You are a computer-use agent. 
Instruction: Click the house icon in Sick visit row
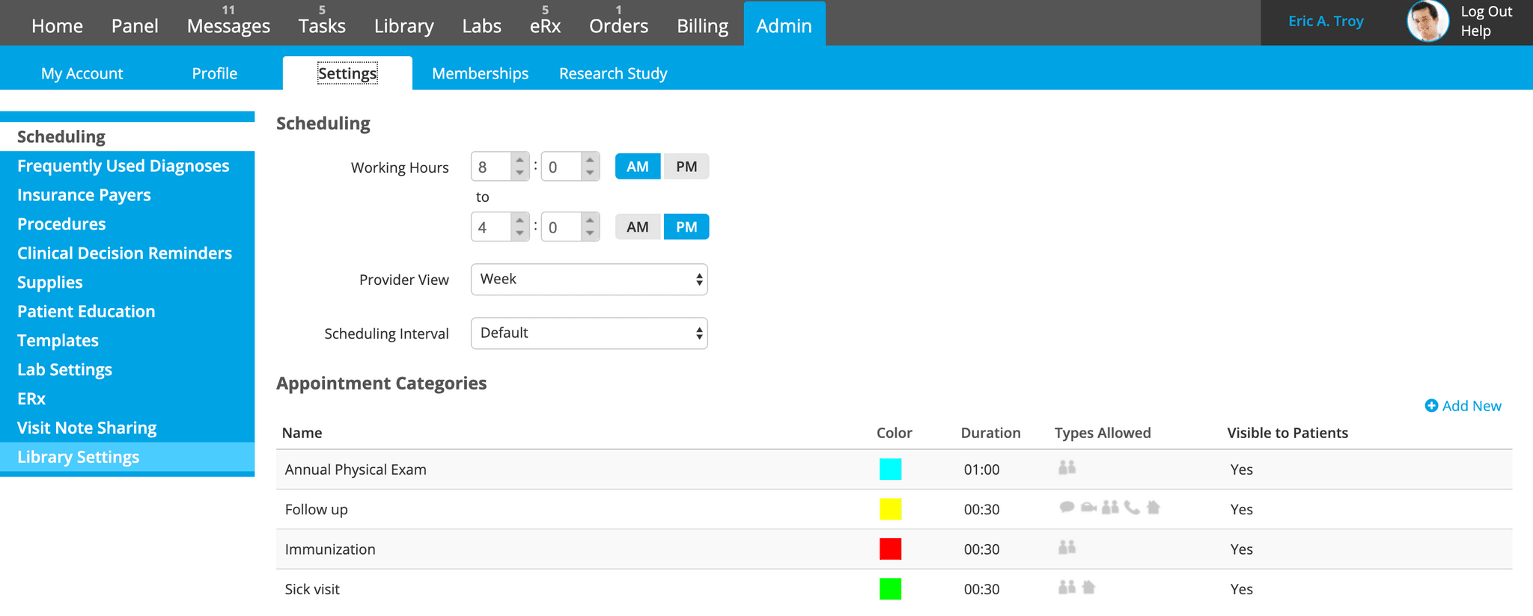(1089, 588)
